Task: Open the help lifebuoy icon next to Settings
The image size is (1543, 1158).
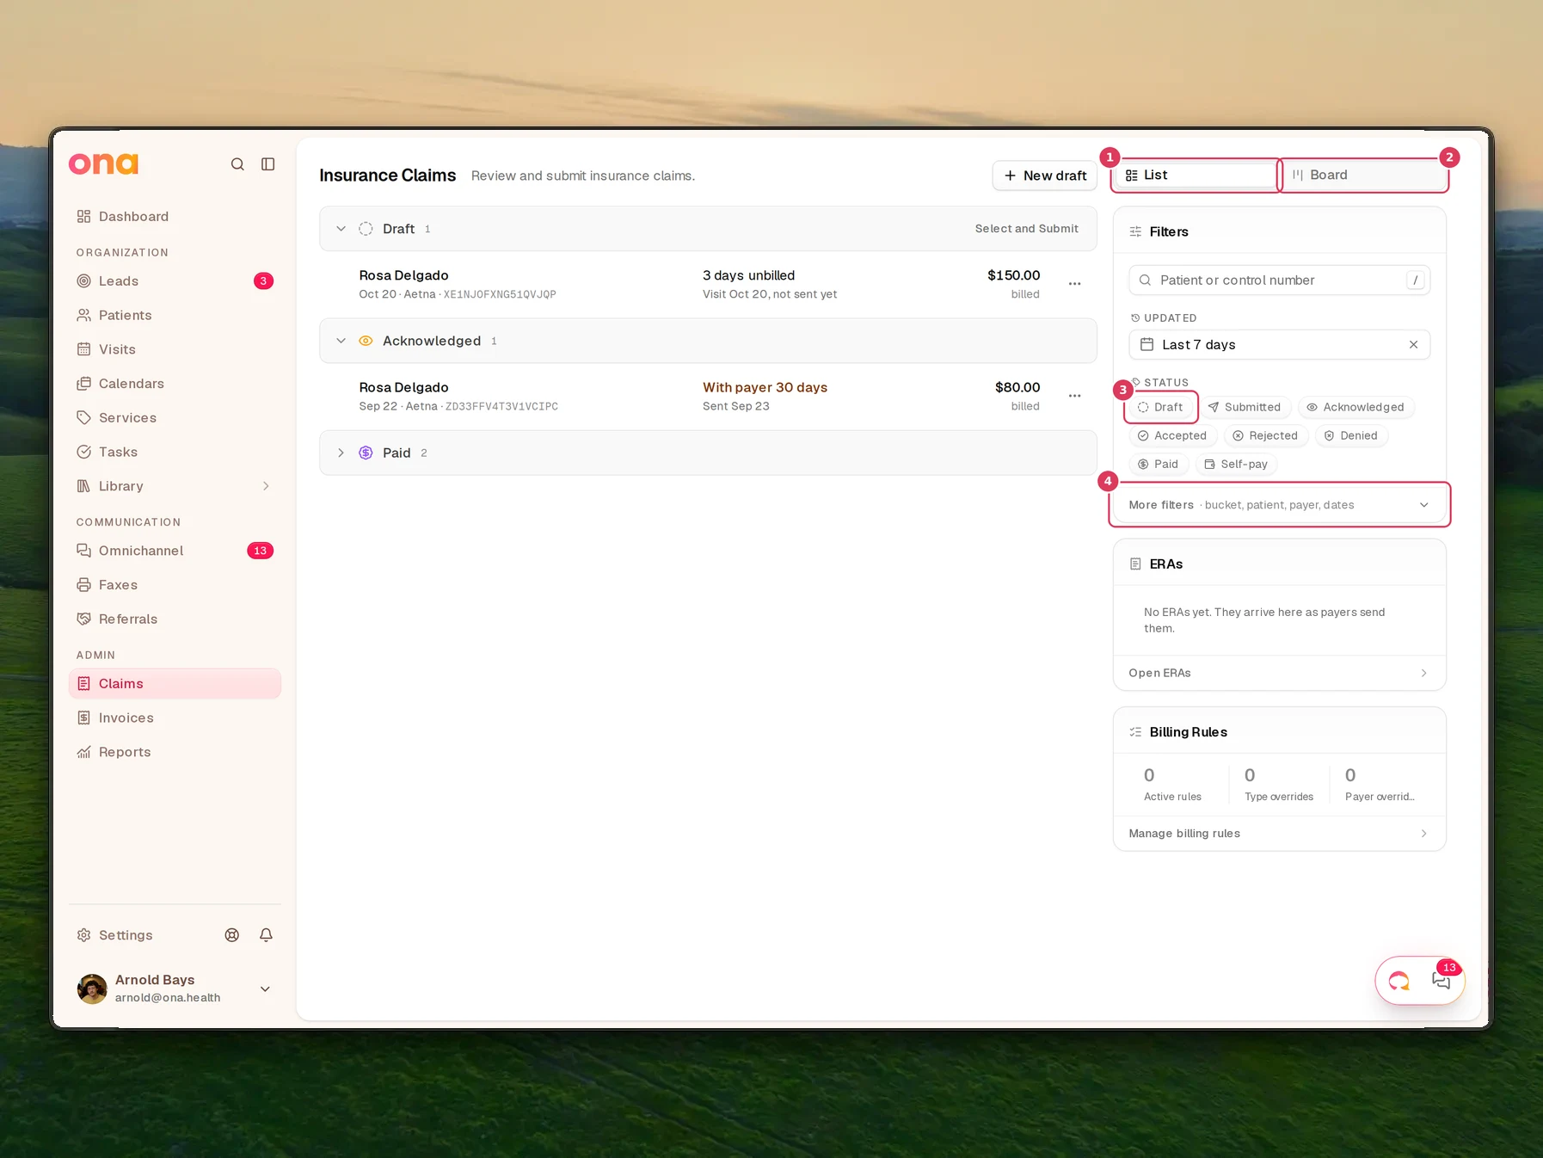Action: coord(232,935)
